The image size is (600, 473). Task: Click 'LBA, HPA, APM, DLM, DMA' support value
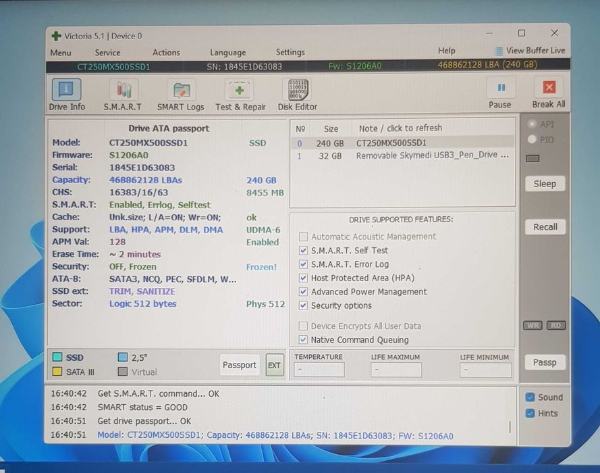tap(166, 230)
